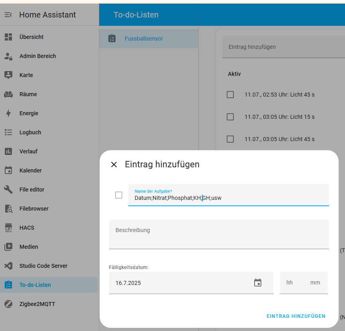Open Studio Code Server icon

tap(8, 266)
